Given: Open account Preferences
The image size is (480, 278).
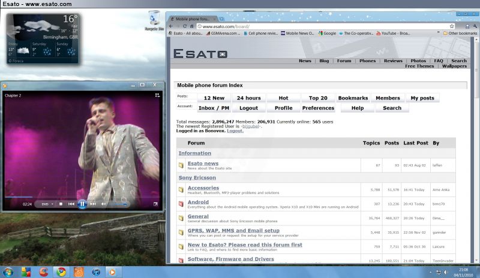Looking at the screenshot, I should point(318,108).
